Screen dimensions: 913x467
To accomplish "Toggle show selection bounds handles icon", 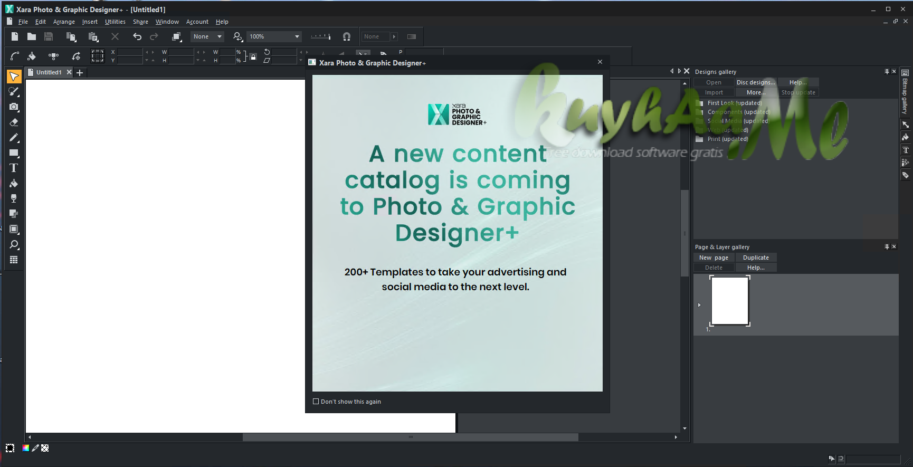I will pos(98,56).
